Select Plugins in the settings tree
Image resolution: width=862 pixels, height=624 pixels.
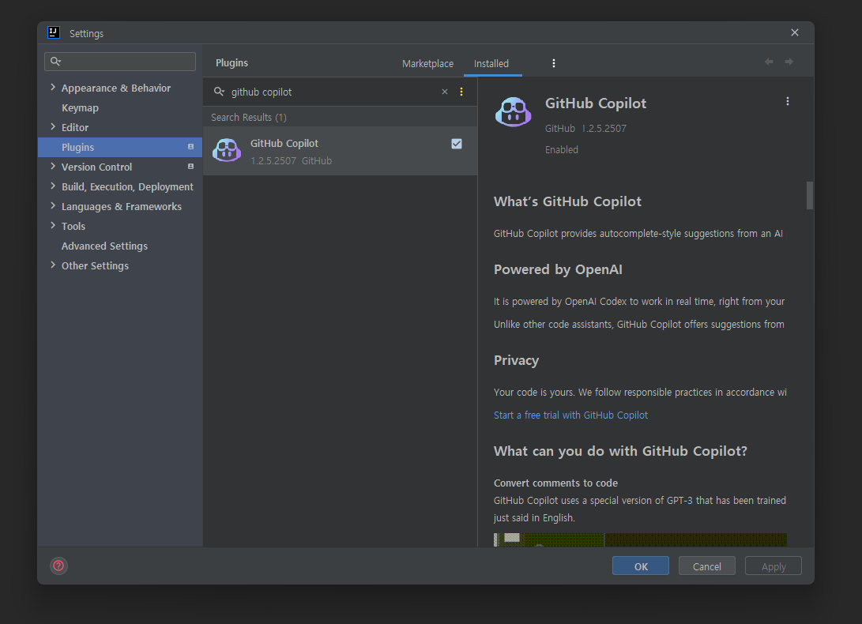point(120,148)
